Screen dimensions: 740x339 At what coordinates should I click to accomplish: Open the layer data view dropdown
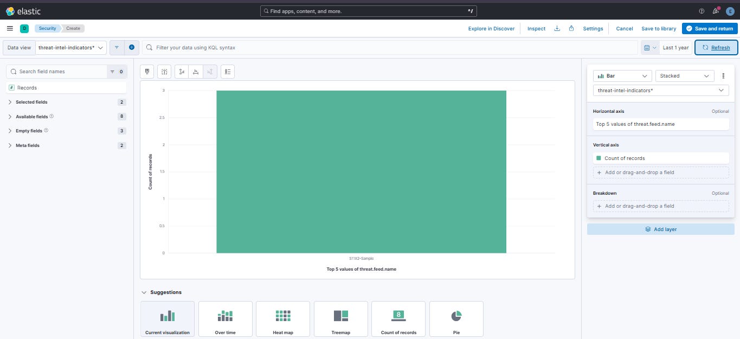[x=661, y=91]
